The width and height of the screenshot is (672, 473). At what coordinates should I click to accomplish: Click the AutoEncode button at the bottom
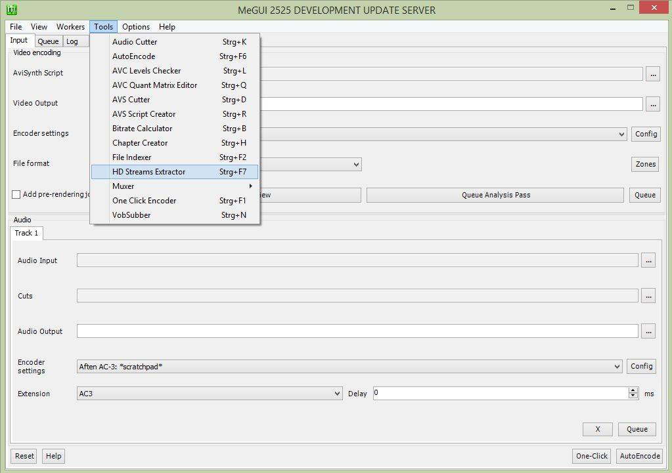pos(639,457)
